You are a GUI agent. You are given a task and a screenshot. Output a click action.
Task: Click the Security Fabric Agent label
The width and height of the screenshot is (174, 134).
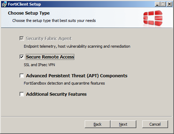click(49, 39)
